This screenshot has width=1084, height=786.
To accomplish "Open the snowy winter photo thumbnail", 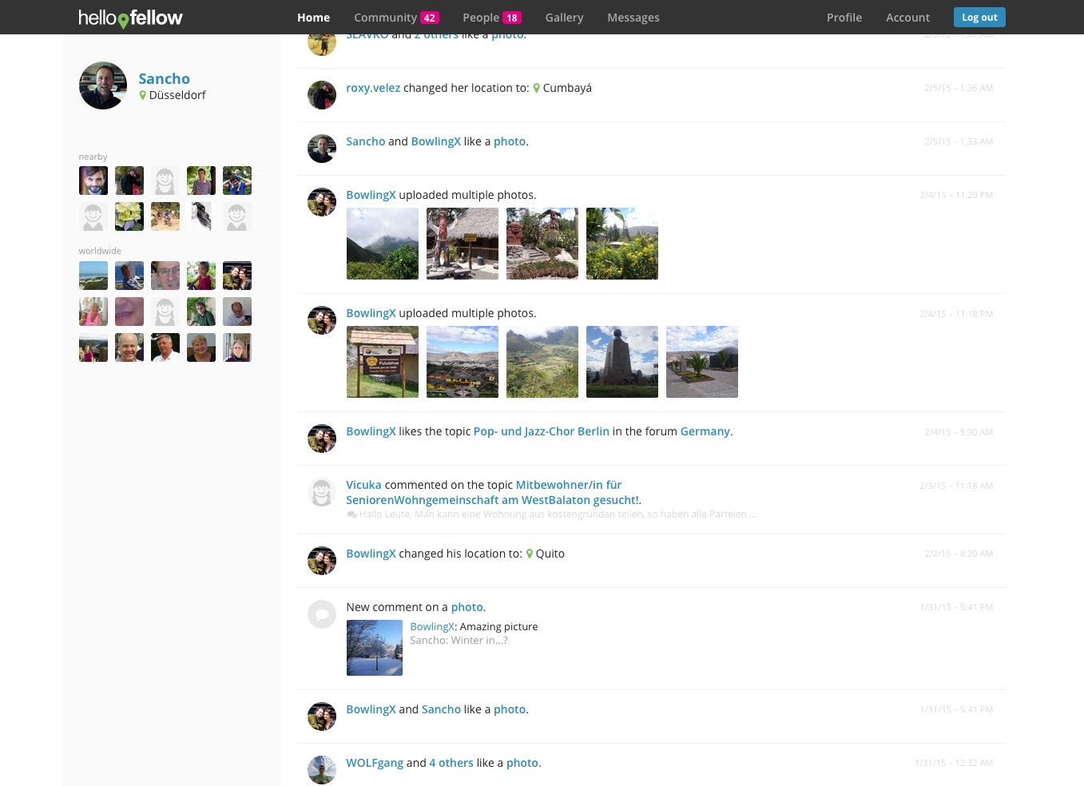I will coord(374,647).
